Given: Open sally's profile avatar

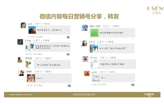Looking at the screenshot, I should point(84,43).
